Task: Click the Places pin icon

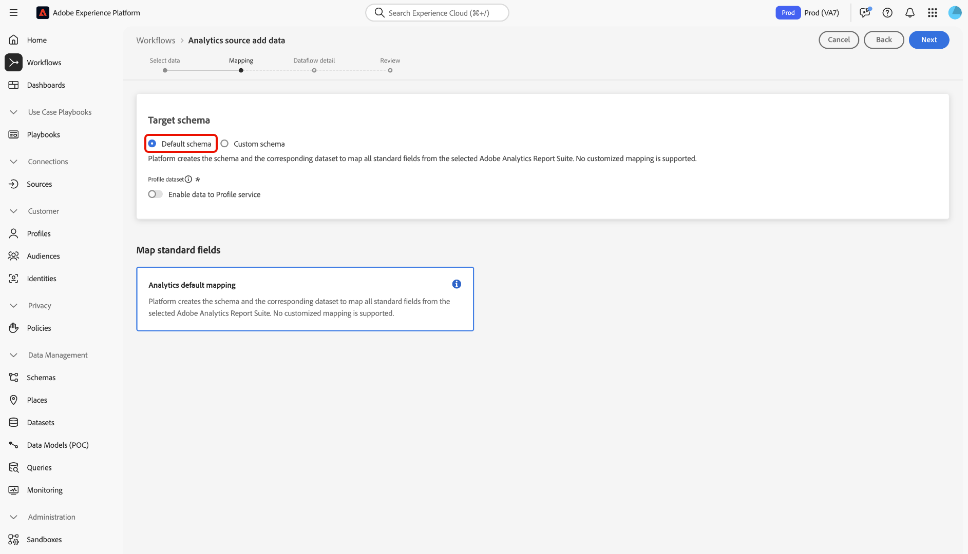Action: point(14,400)
